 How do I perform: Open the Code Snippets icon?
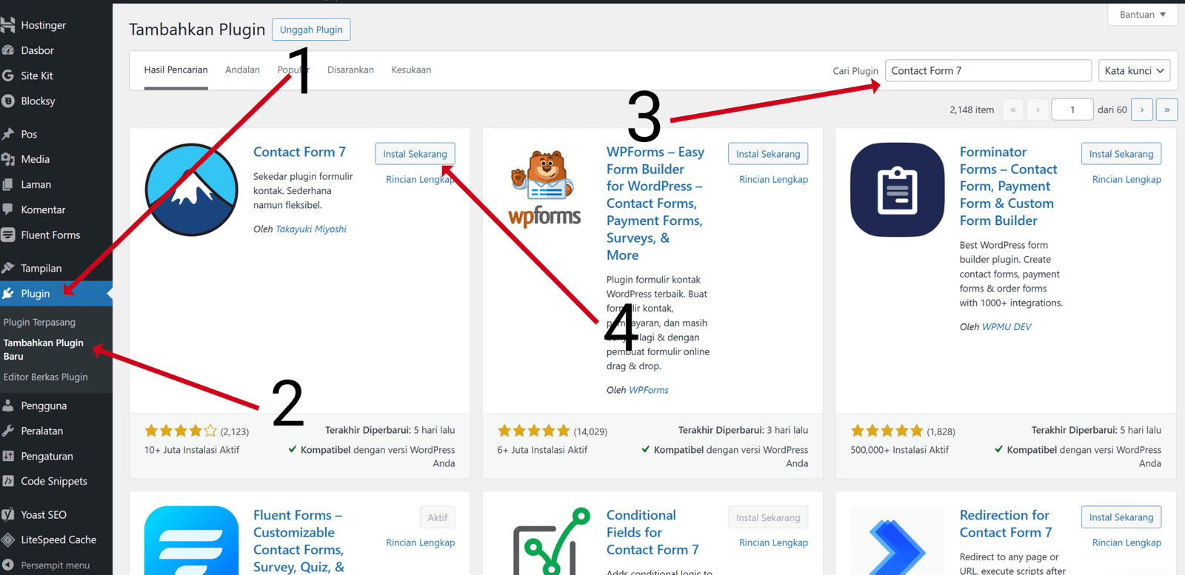tap(8, 481)
